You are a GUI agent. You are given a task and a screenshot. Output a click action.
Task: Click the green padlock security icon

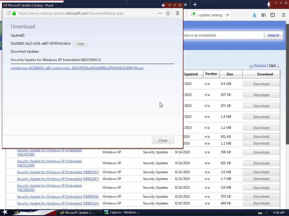point(14,13)
